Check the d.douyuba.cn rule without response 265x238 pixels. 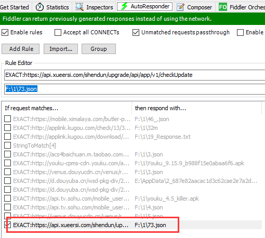(x=7, y=190)
